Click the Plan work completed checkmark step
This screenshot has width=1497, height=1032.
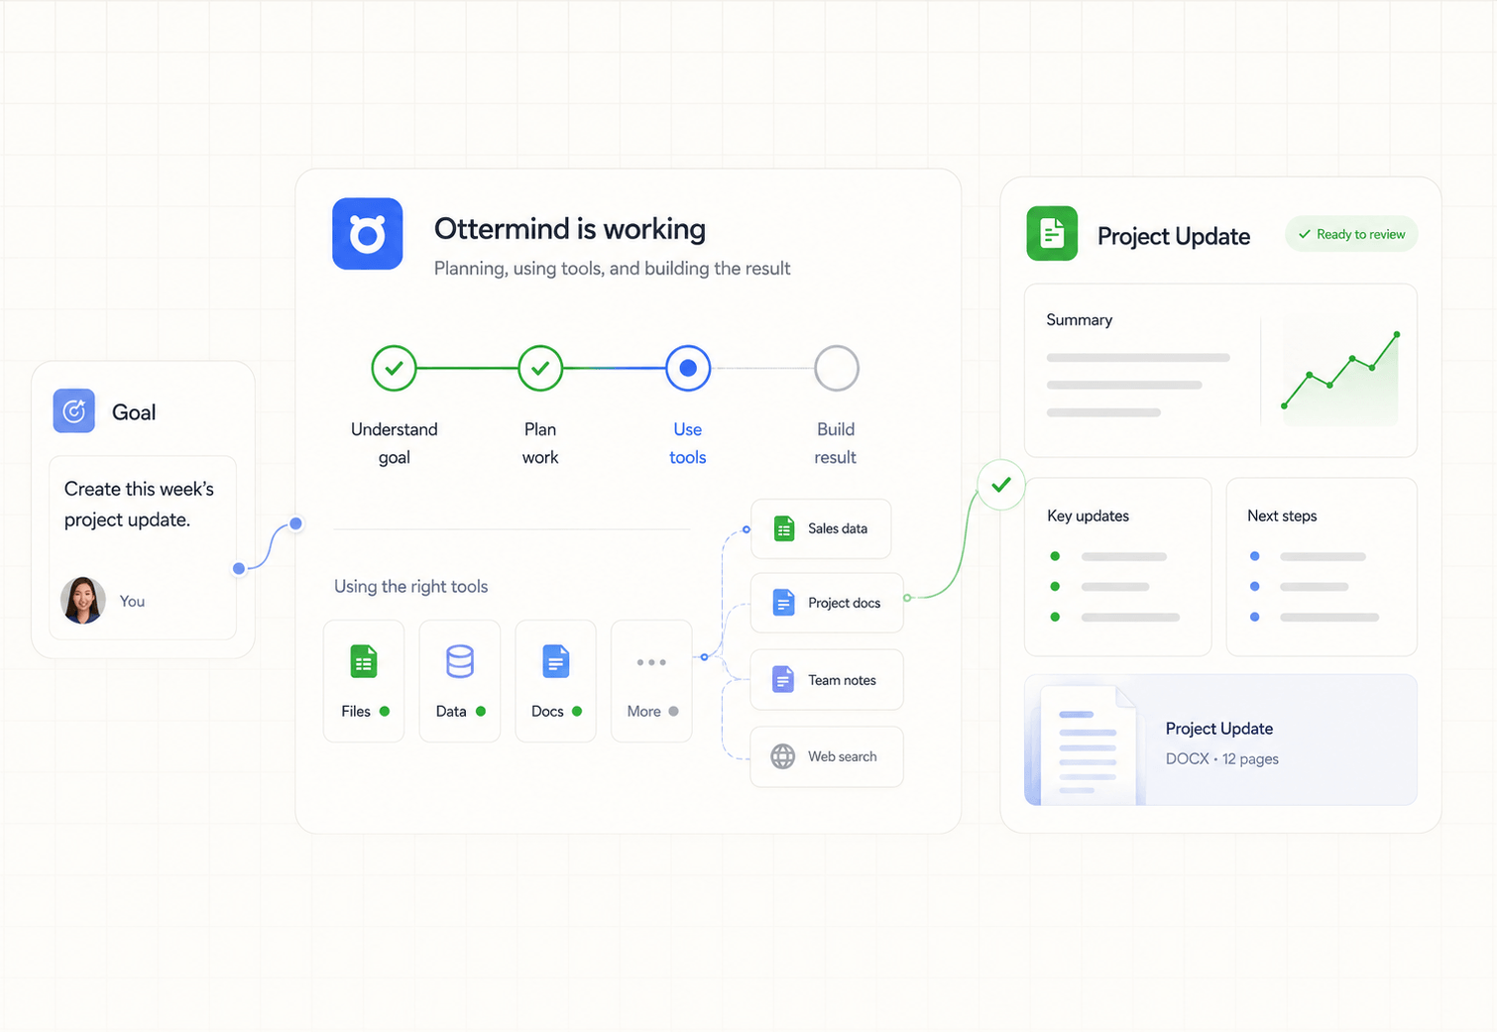(x=540, y=368)
